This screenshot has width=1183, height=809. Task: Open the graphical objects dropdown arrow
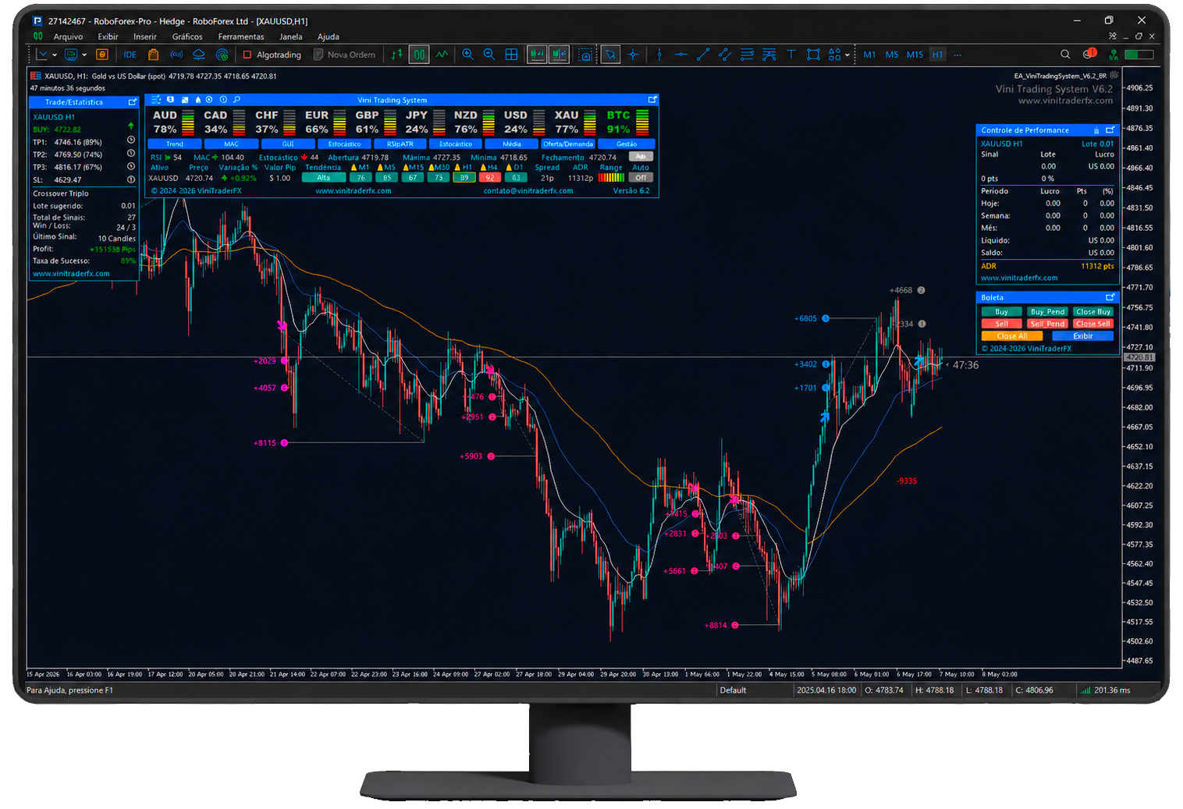[x=847, y=55]
